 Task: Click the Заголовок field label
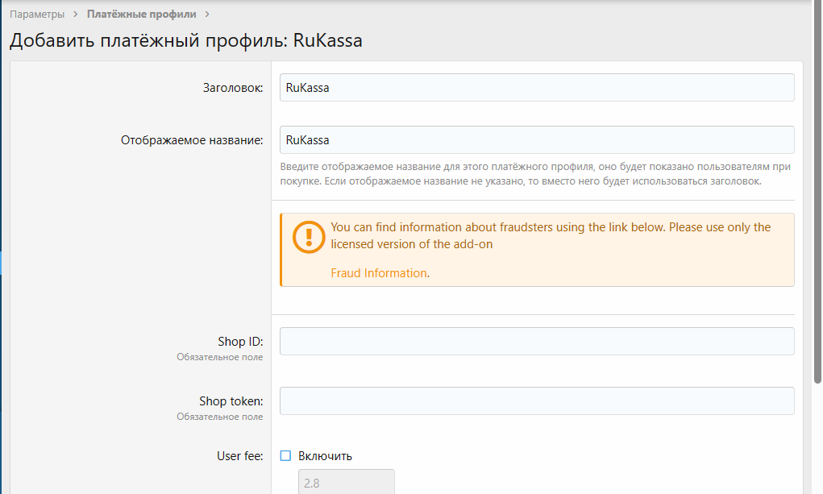[232, 88]
